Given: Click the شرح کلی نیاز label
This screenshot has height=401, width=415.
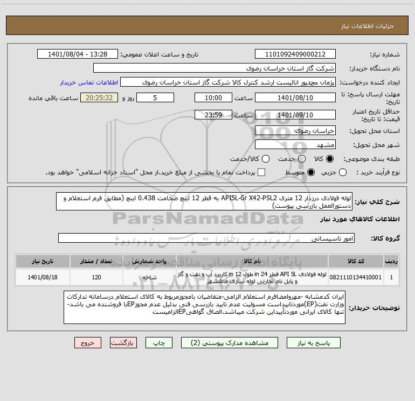Looking at the screenshot, I should [x=377, y=202].
